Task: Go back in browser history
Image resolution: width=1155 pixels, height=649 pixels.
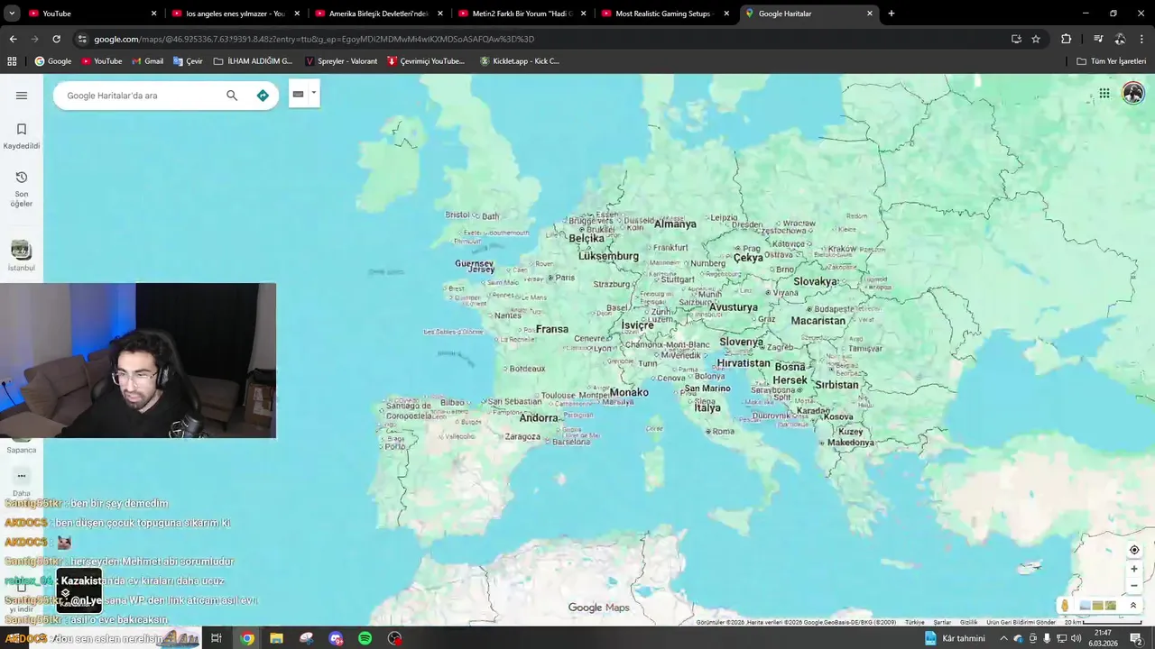Action: pyautogui.click(x=13, y=39)
